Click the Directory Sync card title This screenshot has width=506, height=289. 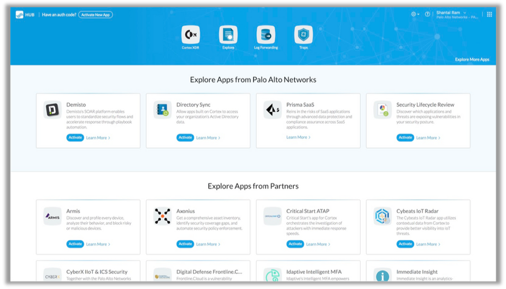click(x=193, y=104)
